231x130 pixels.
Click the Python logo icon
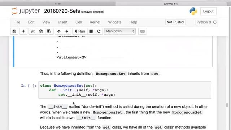(193, 11)
